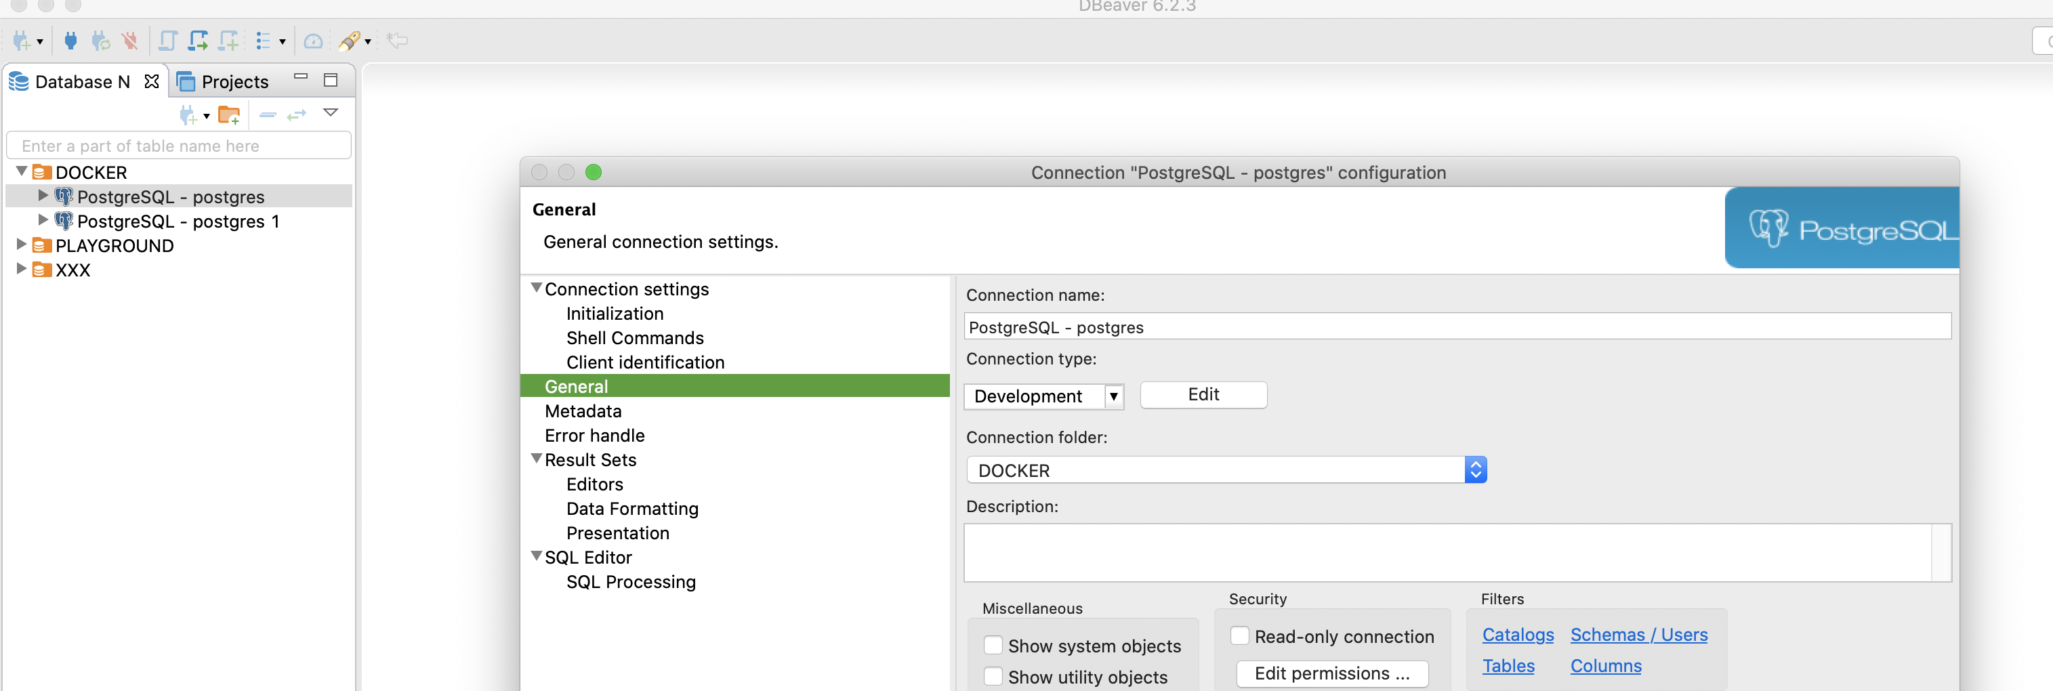Image resolution: width=2053 pixels, height=691 pixels.
Task: Open dropdown arrow next to transaction list icon
Action: (x=282, y=41)
